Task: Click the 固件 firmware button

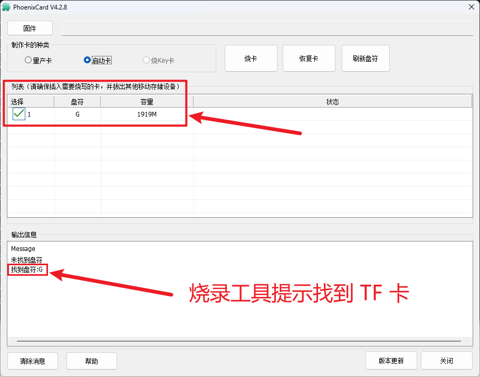Action: point(30,28)
